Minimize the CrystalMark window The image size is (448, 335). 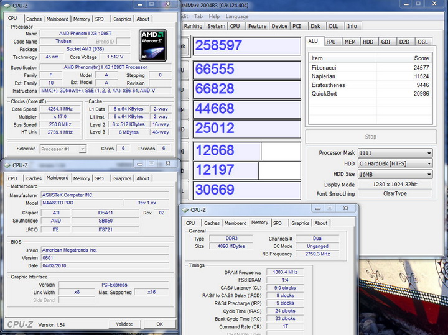click(x=406, y=4)
